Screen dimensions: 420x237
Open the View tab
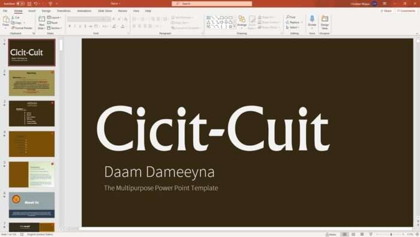click(x=136, y=11)
